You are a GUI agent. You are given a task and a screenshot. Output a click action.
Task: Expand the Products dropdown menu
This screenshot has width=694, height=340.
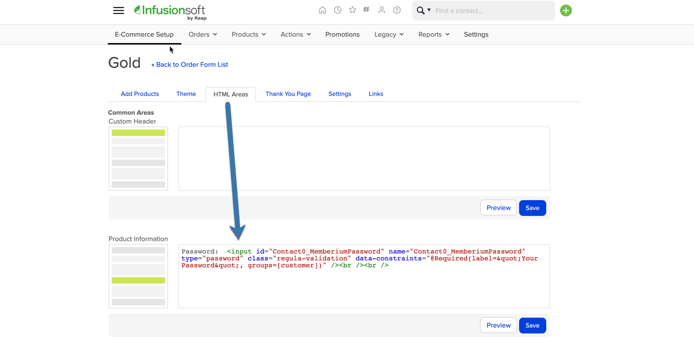click(x=248, y=35)
